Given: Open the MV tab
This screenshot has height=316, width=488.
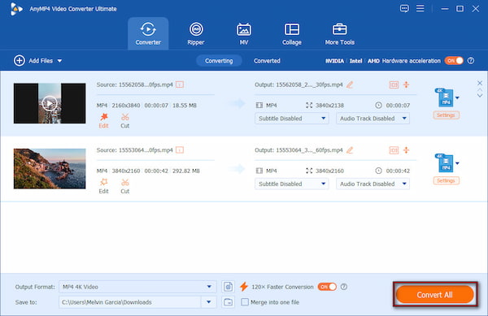Looking at the screenshot, I should pyautogui.click(x=244, y=33).
